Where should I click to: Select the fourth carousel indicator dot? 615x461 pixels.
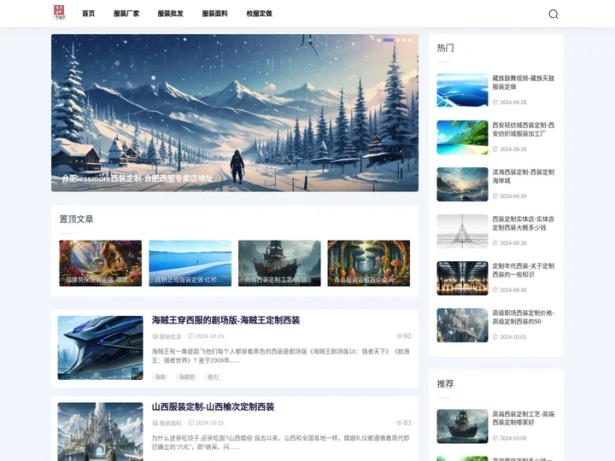(404, 40)
